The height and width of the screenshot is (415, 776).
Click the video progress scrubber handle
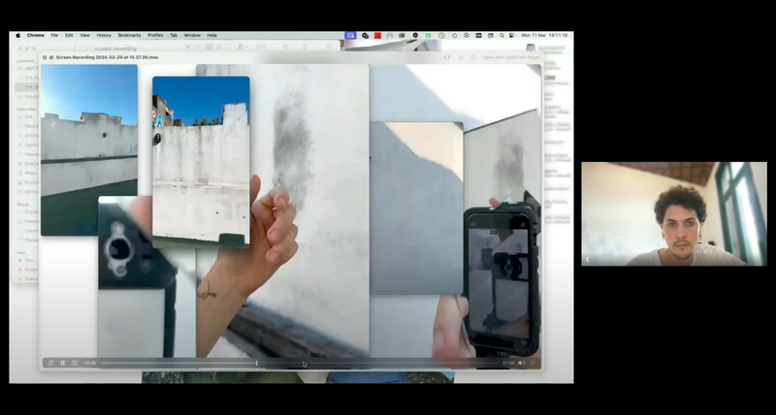click(256, 363)
